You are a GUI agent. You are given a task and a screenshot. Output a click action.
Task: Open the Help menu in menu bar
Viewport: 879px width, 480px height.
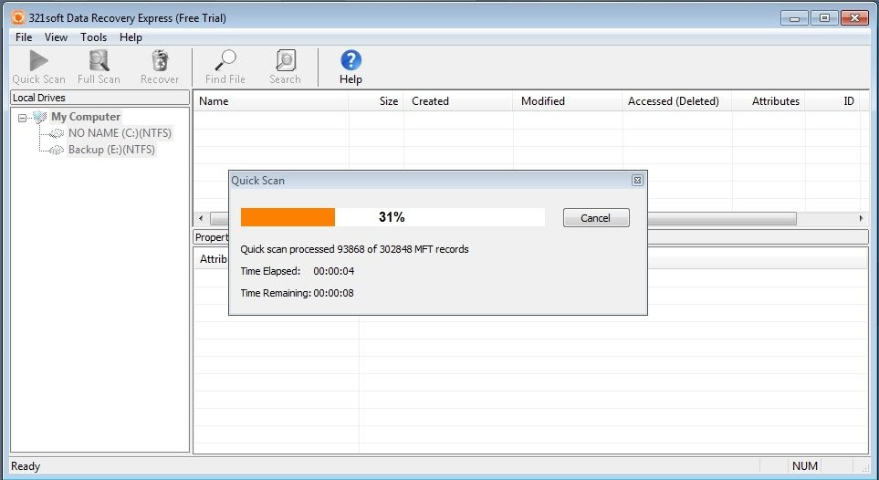point(131,37)
